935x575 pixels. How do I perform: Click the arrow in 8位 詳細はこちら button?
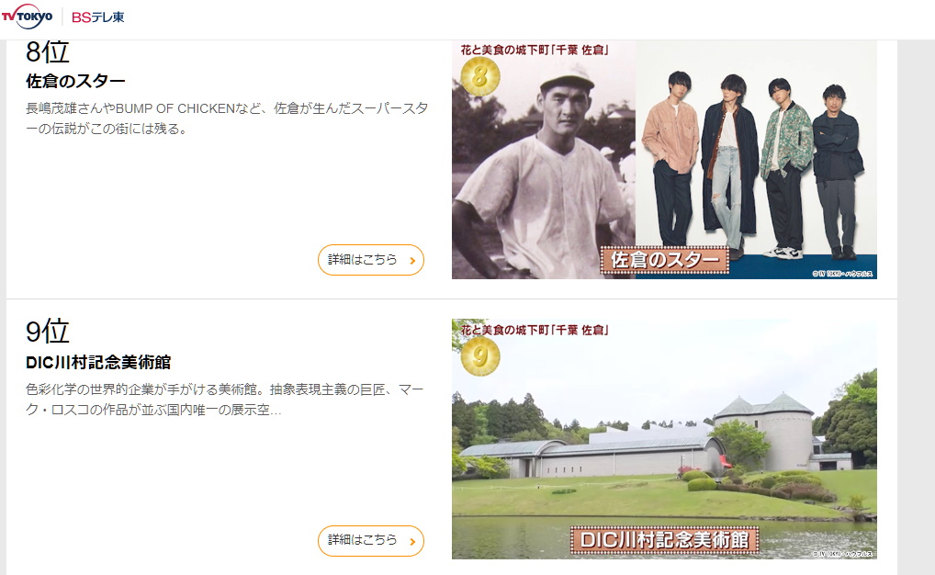pos(412,261)
